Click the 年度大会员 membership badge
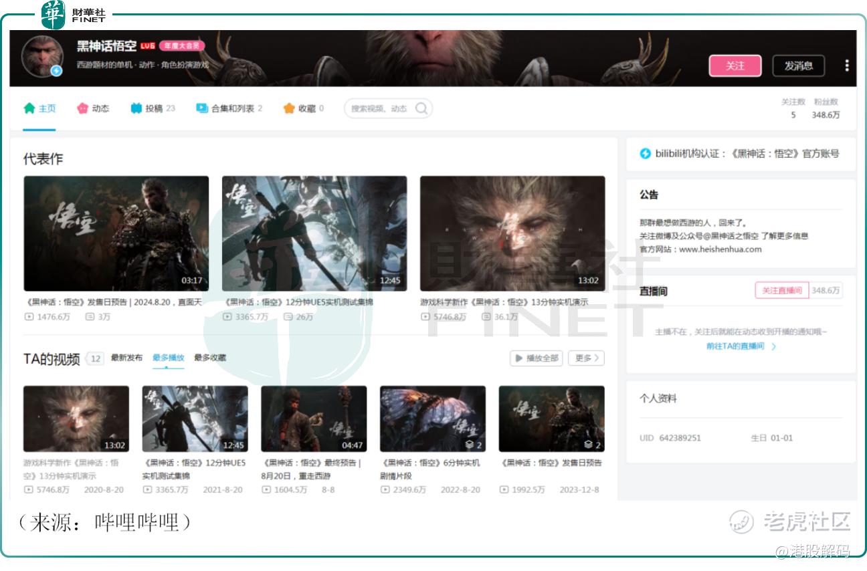 click(181, 46)
